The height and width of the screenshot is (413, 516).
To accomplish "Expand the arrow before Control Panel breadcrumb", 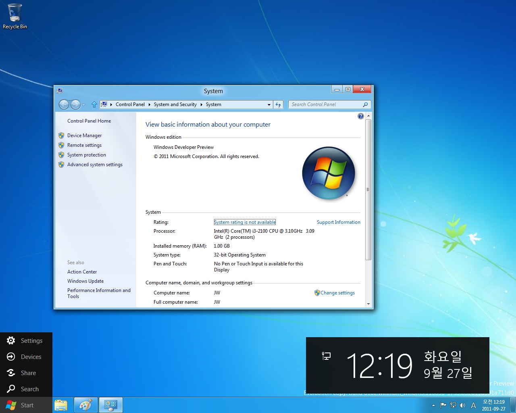I will click(x=111, y=104).
